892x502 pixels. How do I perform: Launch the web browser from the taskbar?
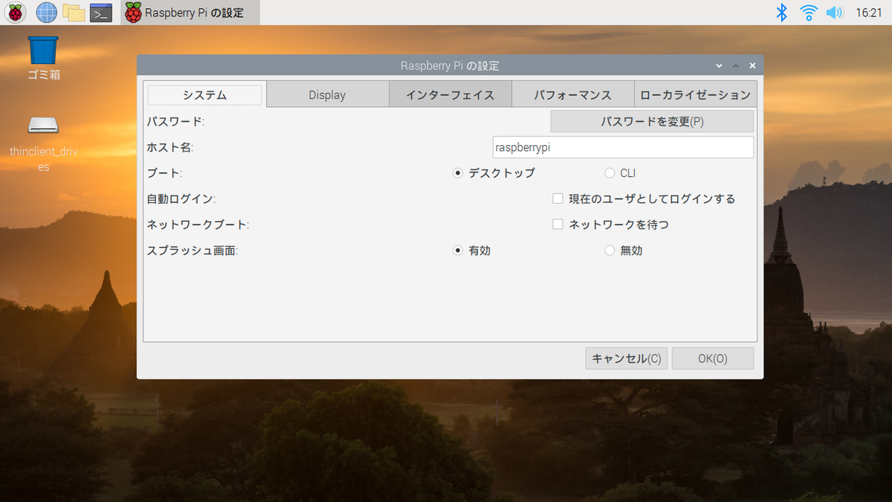tap(45, 13)
